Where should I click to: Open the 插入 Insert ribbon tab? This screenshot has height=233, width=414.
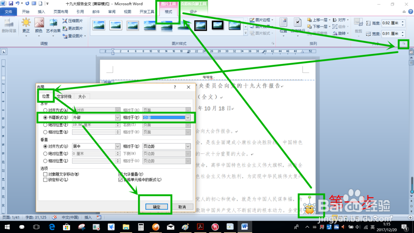click(41, 12)
